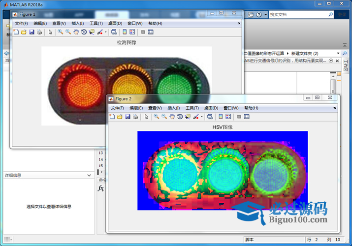Image resolution: width=352 pixels, height=246 pixels.
Task: Select Data Cursor tool in Figure 1 toolbar
Action: (92, 32)
